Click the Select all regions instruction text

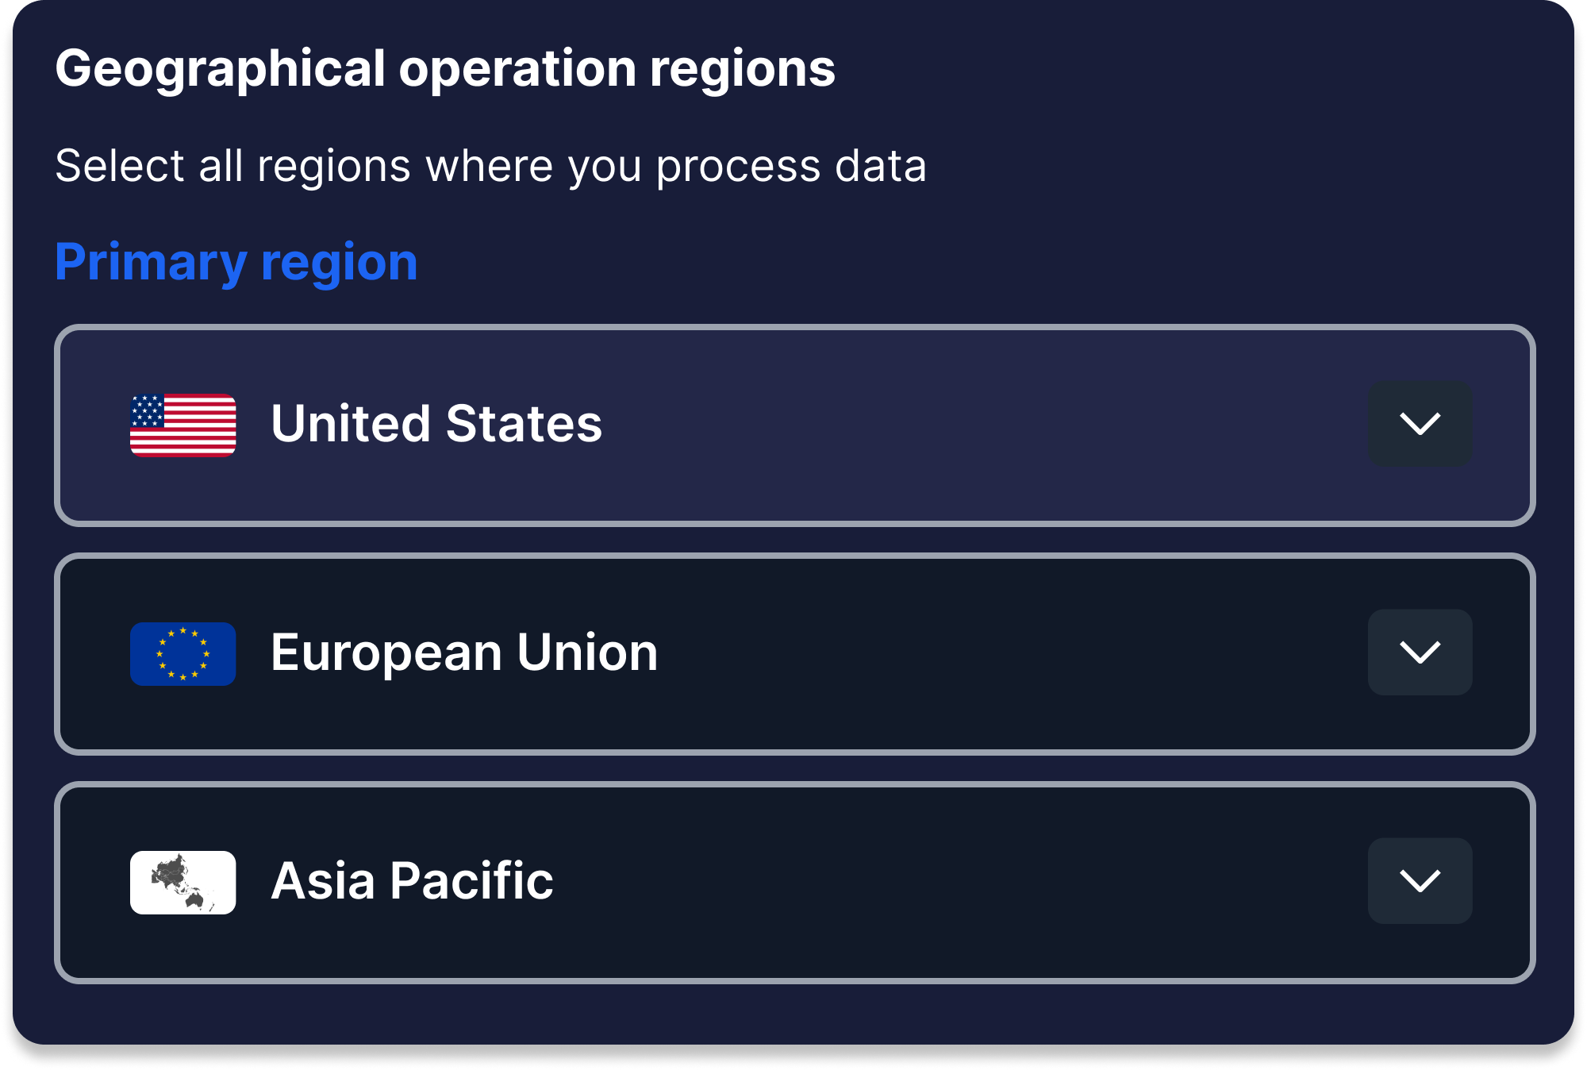tap(490, 166)
